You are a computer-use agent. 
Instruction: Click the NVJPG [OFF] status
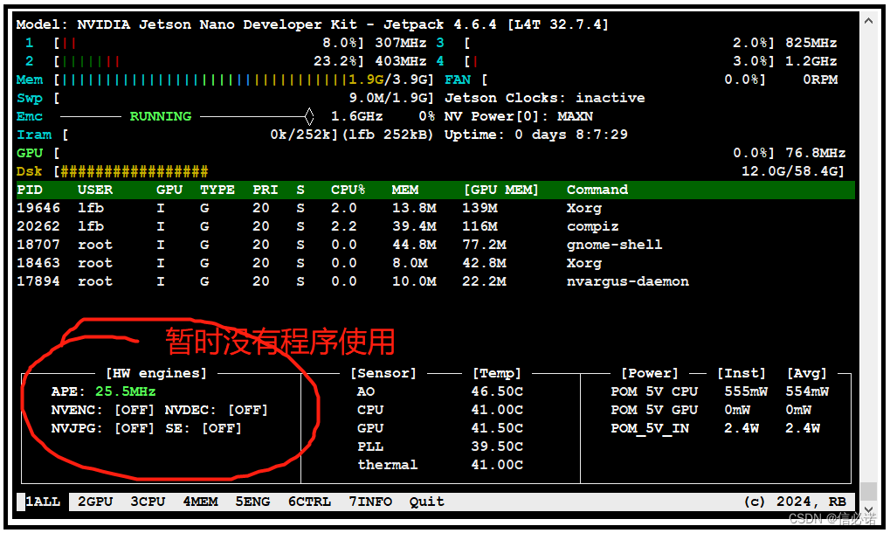[135, 428]
